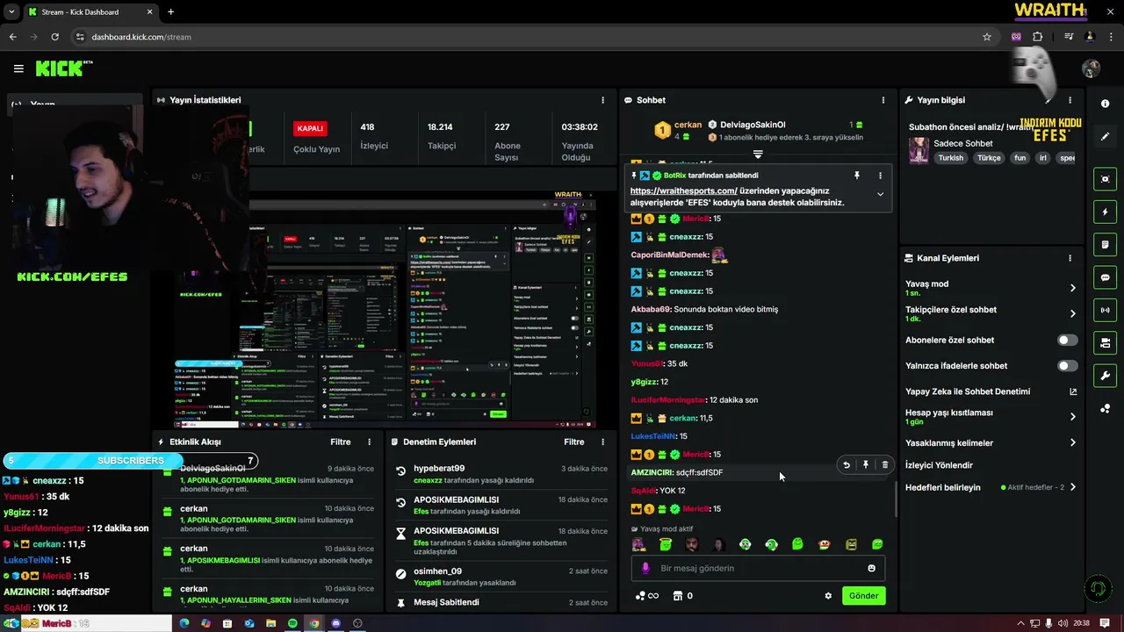Open Sohbet panel three-dot menu
This screenshot has width=1124, height=632.
(x=883, y=100)
